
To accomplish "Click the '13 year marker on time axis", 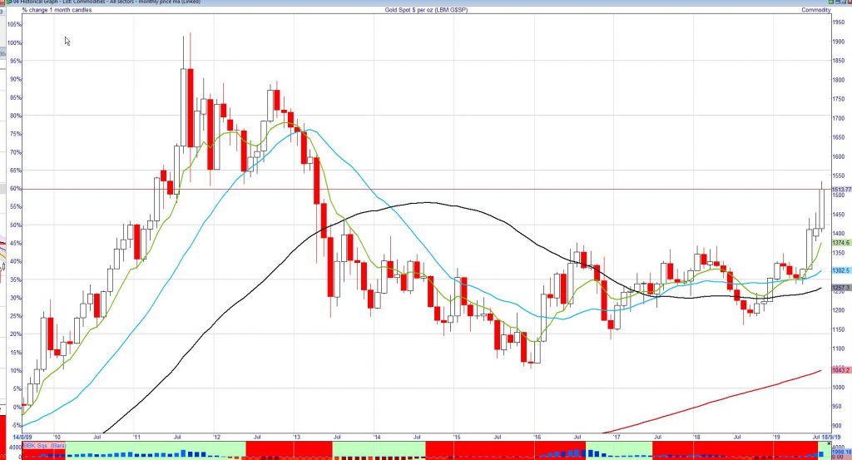I will tap(297, 437).
